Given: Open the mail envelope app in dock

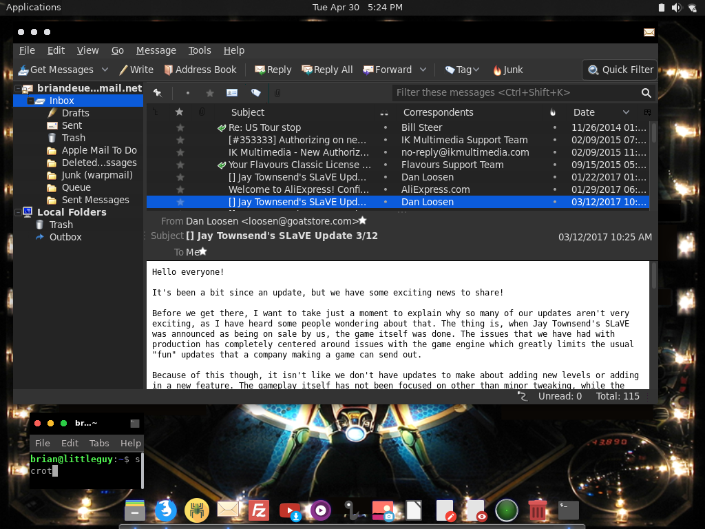Looking at the screenshot, I should coord(228,510).
